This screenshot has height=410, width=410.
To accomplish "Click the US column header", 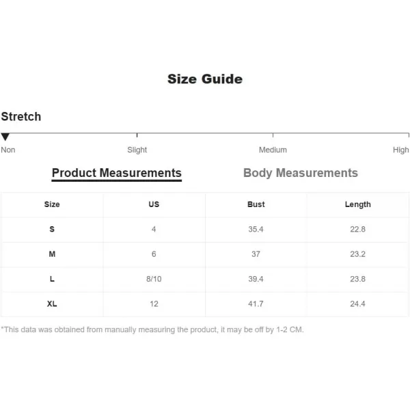I will [x=154, y=204].
